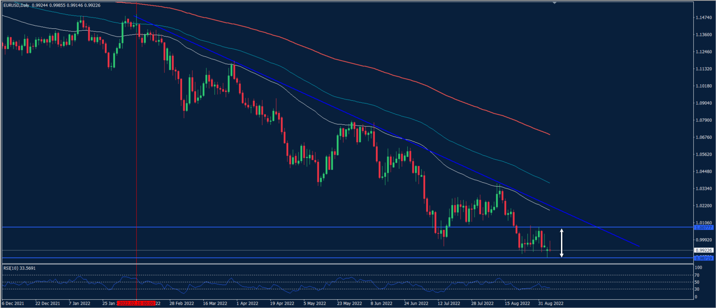716x308 pixels.
Task: Click the EURUSD,Daily chart title
Action: tap(17, 5)
